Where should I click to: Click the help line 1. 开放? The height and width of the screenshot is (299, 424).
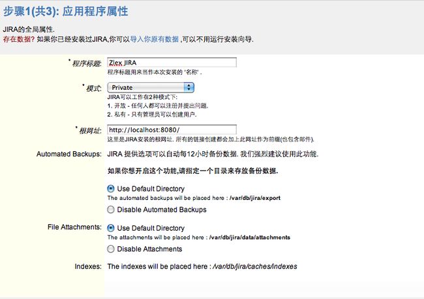[x=158, y=106]
